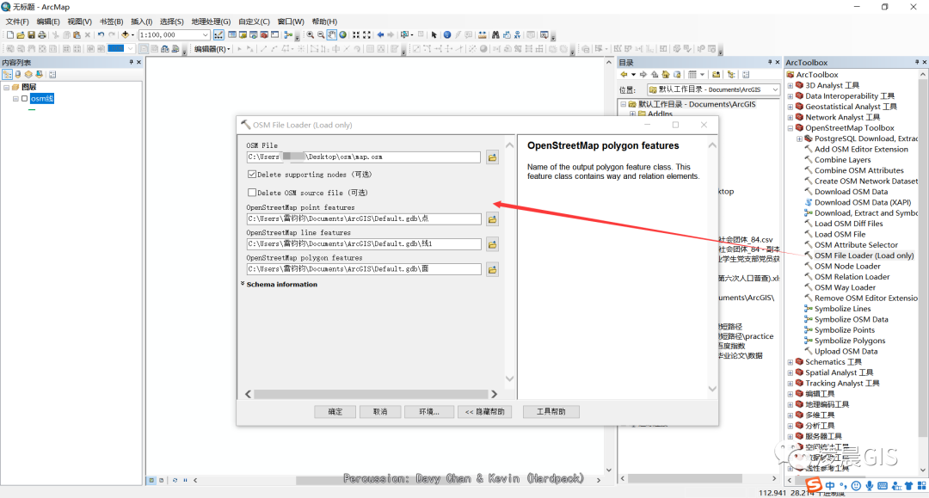Open the 编辑器(R) dropdown menu

212,49
